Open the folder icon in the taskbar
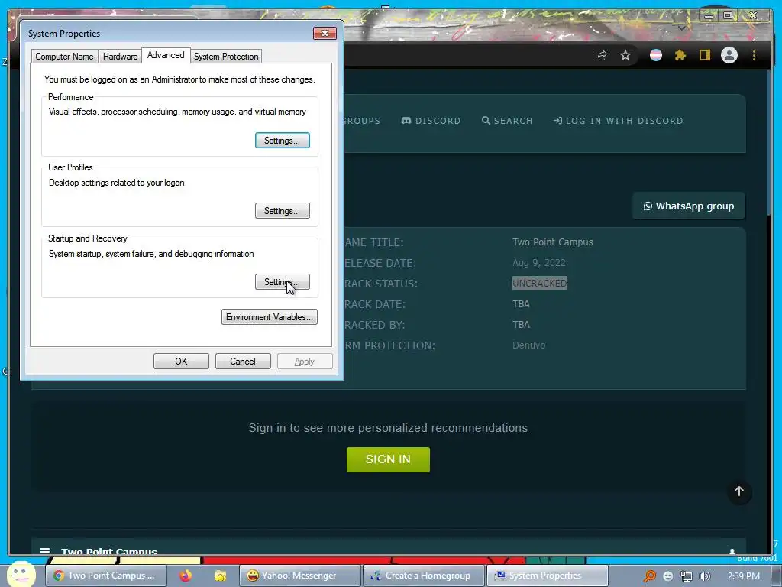This screenshot has width=782, height=587. [220, 576]
